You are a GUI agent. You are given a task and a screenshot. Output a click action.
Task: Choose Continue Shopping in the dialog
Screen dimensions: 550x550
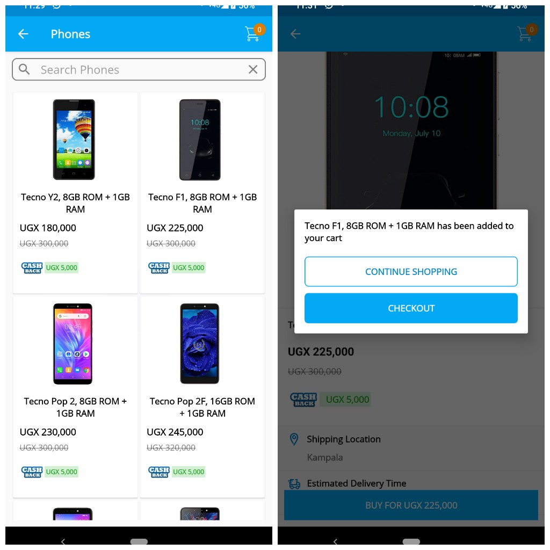[x=411, y=271]
